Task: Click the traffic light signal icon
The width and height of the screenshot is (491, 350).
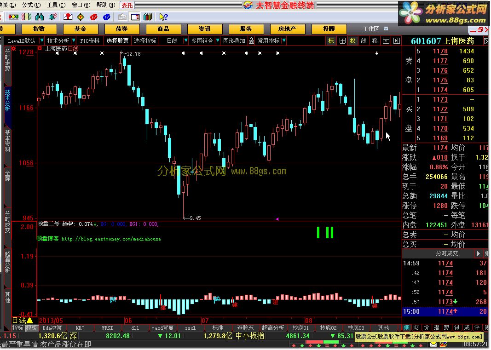Action: click(13, 17)
